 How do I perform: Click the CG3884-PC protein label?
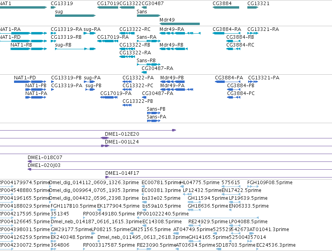[x=241, y=93]
